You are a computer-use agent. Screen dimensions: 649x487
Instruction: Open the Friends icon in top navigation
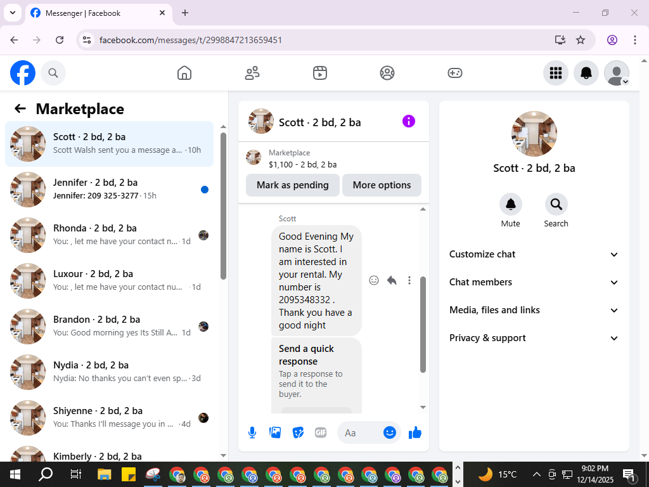tap(252, 73)
